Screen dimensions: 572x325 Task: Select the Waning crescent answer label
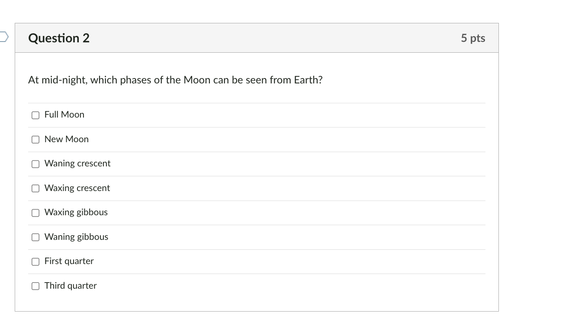[x=77, y=163]
